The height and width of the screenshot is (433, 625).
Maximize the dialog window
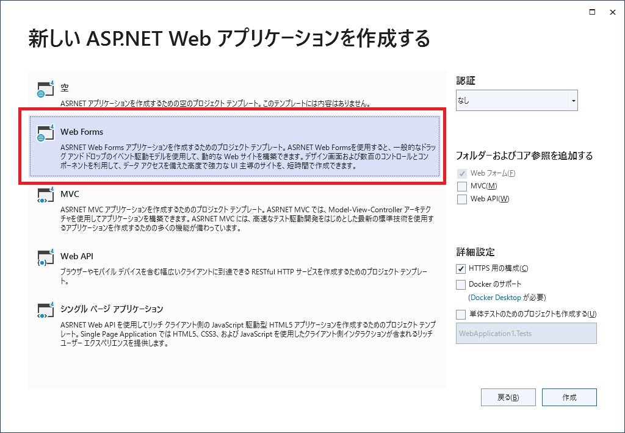pos(592,12)
